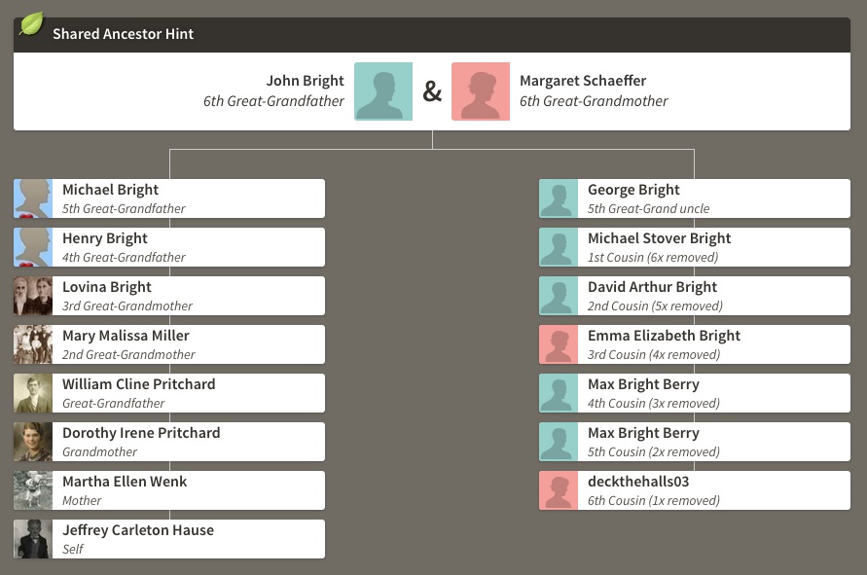The height and width of the screenshot is (575, 867).
Task: Select the Margaret Schaeffer name link
Action: click(582, 81)
